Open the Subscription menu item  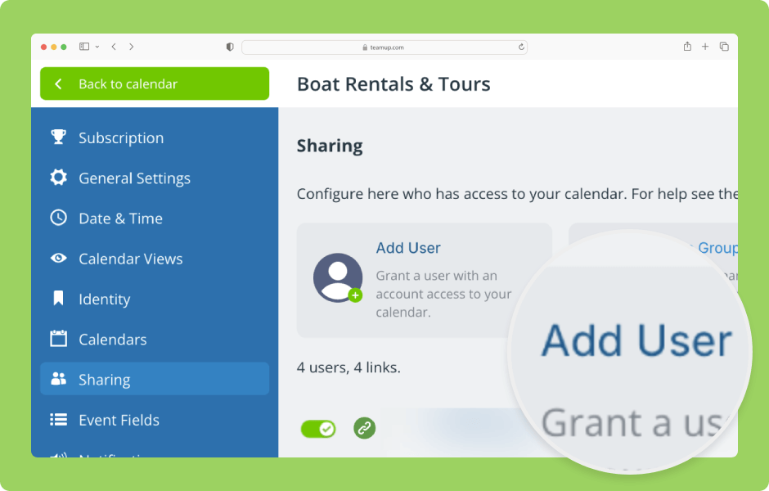pyautogui.click(x=121, y=138)
